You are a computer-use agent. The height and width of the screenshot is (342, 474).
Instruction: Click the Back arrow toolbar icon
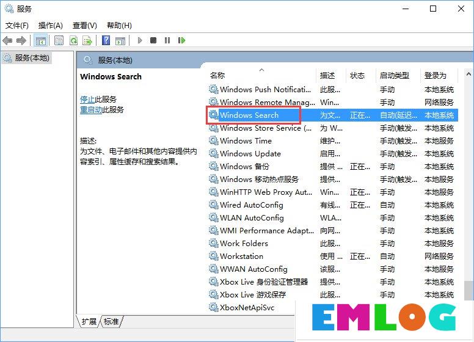coord(7,40)
